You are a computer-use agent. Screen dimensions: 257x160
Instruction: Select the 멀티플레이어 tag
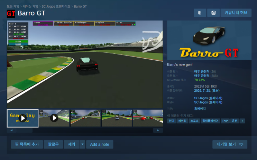click(x=210, y=121)
